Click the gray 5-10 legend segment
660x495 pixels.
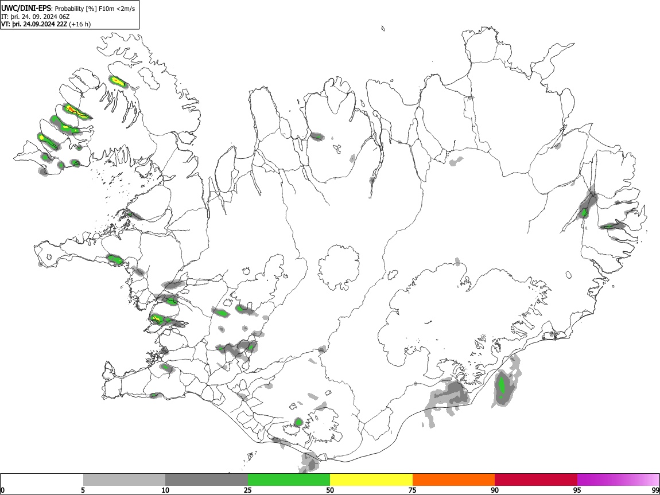124,480
